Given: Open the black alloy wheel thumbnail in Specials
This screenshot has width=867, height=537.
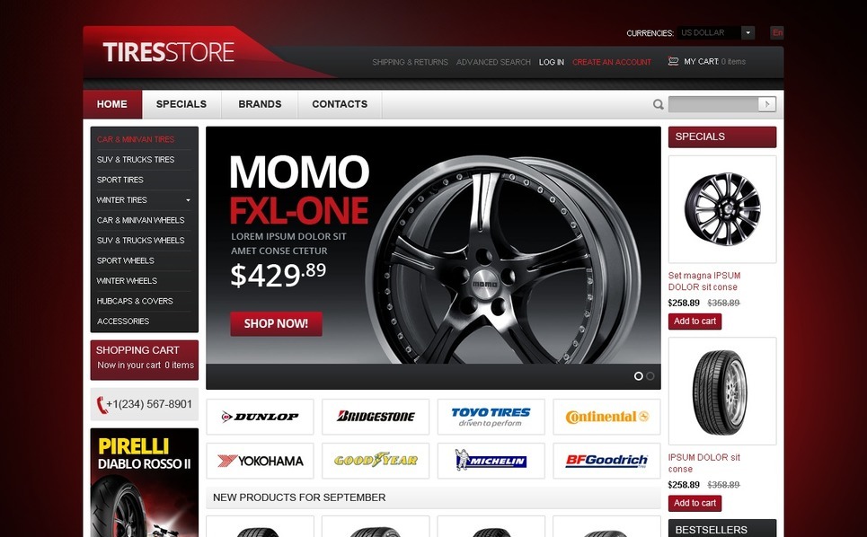Looking at the screenshot, I should point(722,209).
